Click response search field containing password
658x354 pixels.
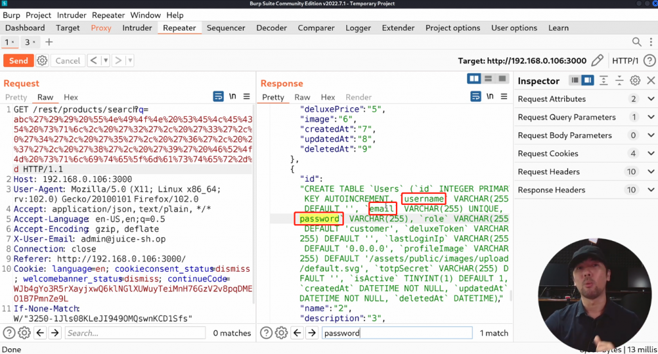pyautogui.click(x=397, y=333)
